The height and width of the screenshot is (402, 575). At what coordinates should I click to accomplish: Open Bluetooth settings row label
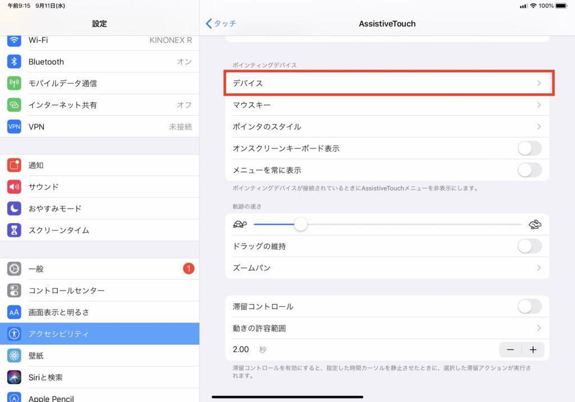46,62
